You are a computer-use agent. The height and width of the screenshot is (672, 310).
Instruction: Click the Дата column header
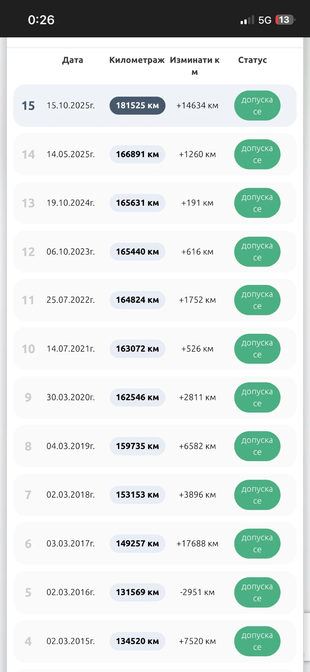[x=73, y=60]
